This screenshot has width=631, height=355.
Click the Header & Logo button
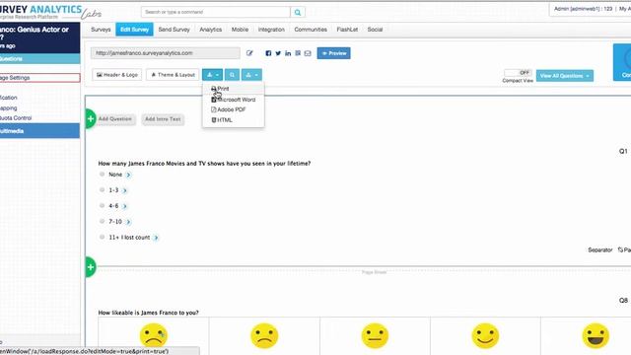[117, 75]
